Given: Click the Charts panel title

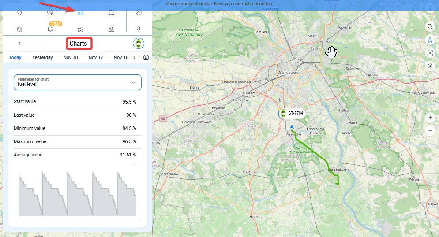Looking at the screenshot, I should [78, 44].
